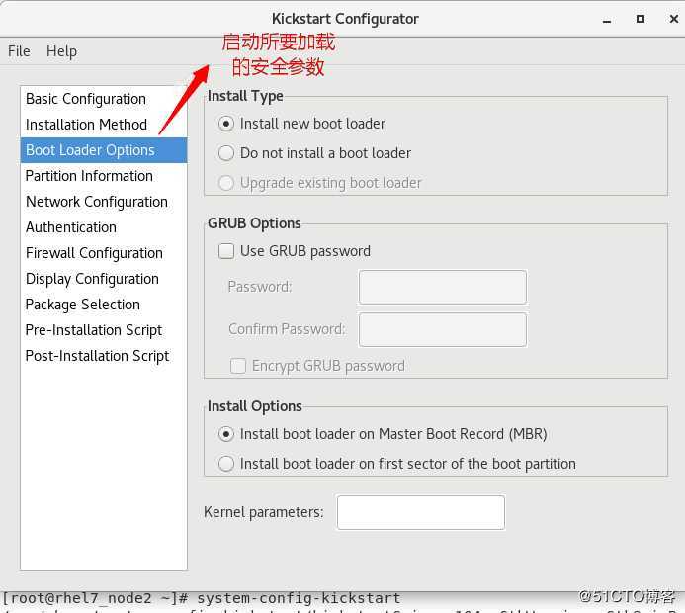Select Basic Configuration in sidebar
Image resolution: width=685 pixels, height=613 pixels.
(104, 99)
